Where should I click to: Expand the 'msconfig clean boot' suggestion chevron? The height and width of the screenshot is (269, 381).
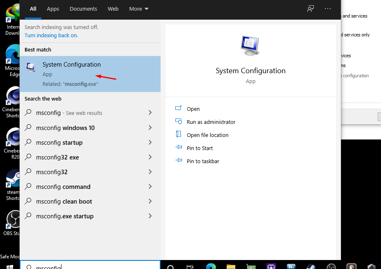click(x=150, y=201)
